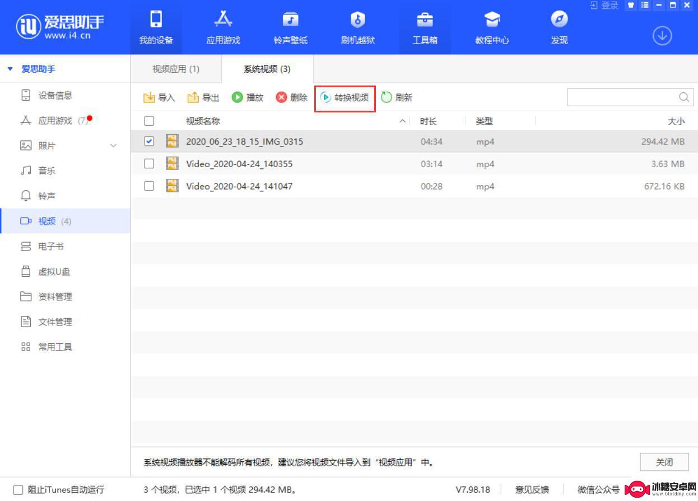698x501 pixels.
Task: Click 删除 to delete the selected video
Action: click(291, 98)
